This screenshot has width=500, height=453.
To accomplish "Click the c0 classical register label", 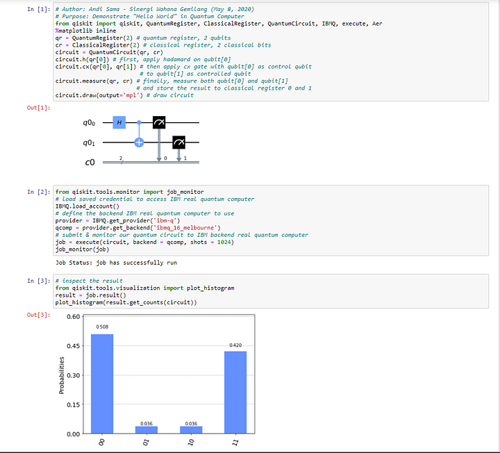I will (90, 163).
